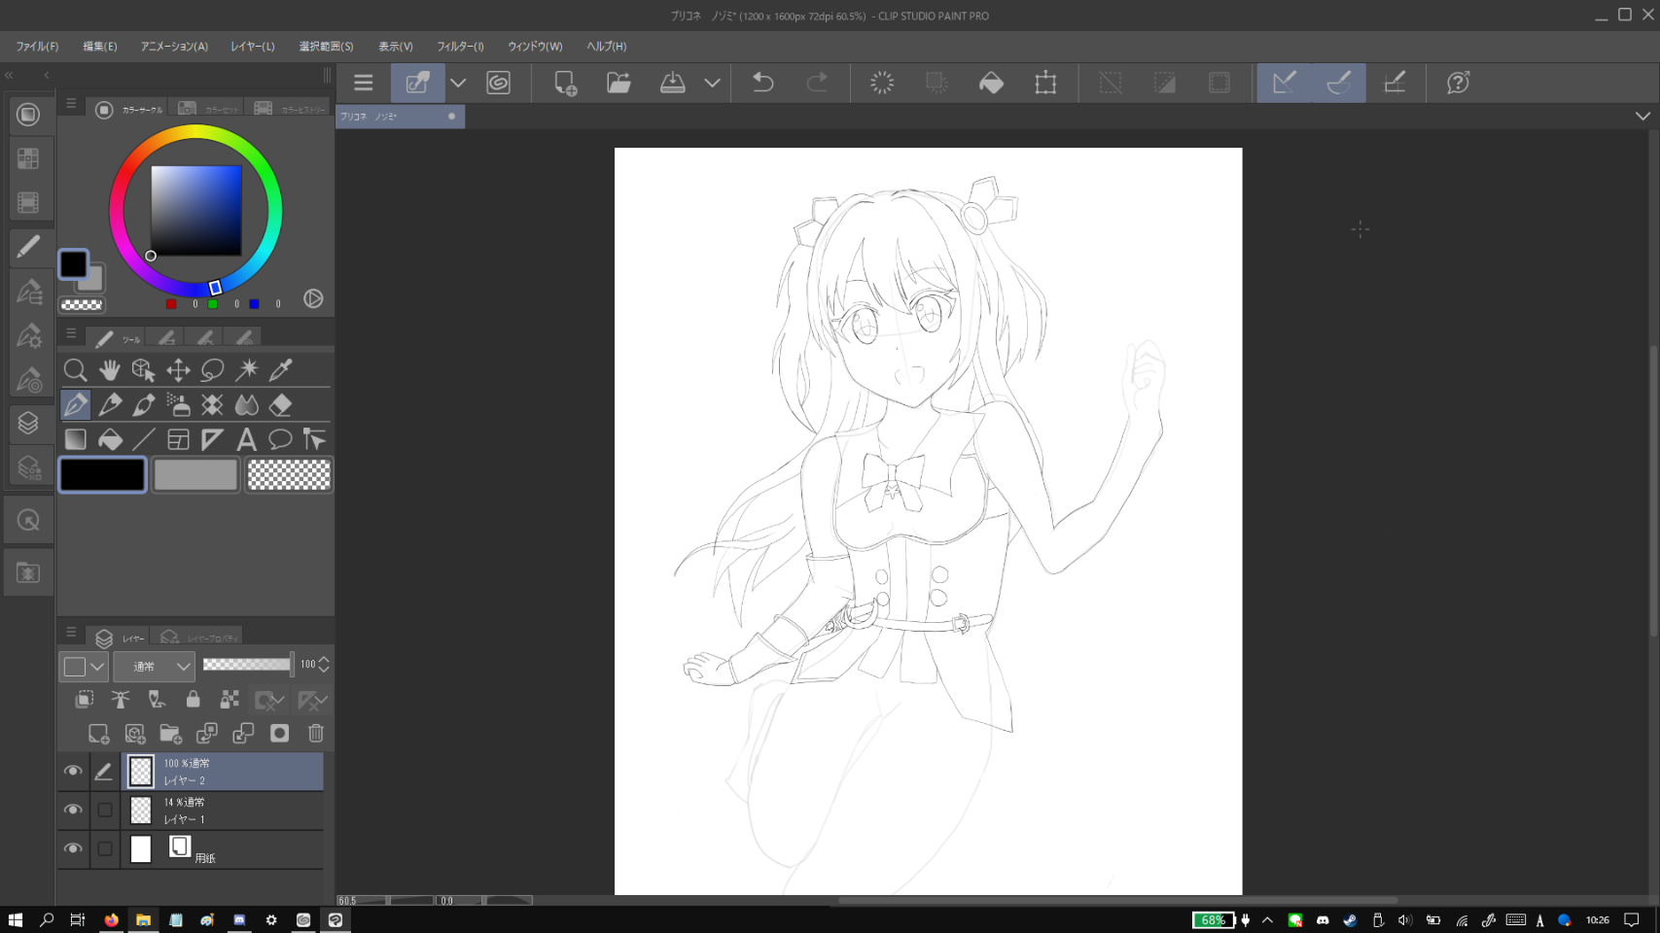Select the transparent color swatch
Image resolution: width=1660 pixels, height=933 pixels.
click(289, 475)
